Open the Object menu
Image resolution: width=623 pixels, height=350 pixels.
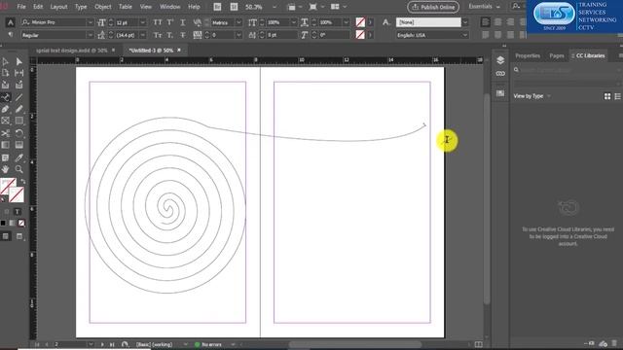point(103,7)
